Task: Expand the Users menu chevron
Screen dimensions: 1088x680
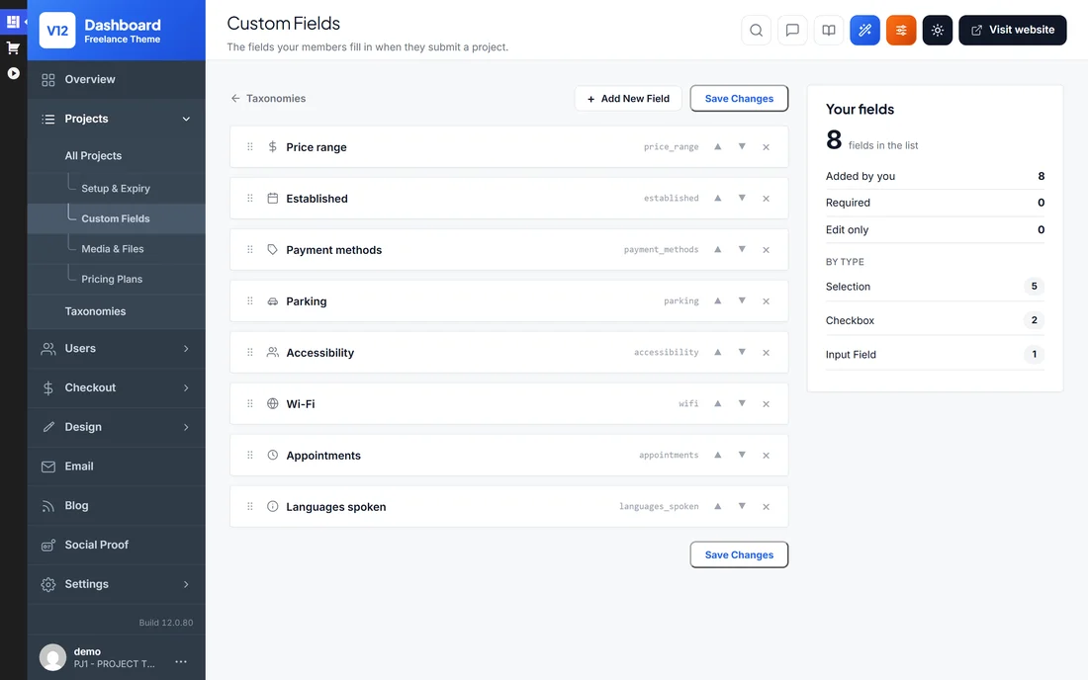Action: coord(186,348)
